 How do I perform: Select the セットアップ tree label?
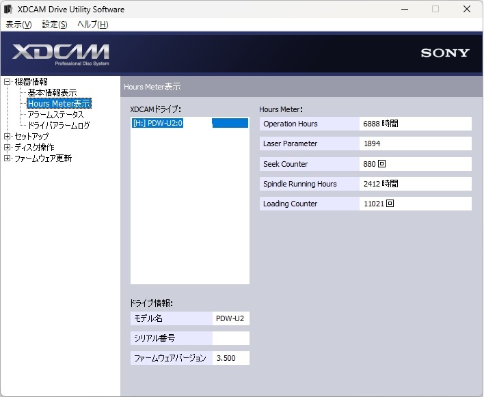point(31,136)
